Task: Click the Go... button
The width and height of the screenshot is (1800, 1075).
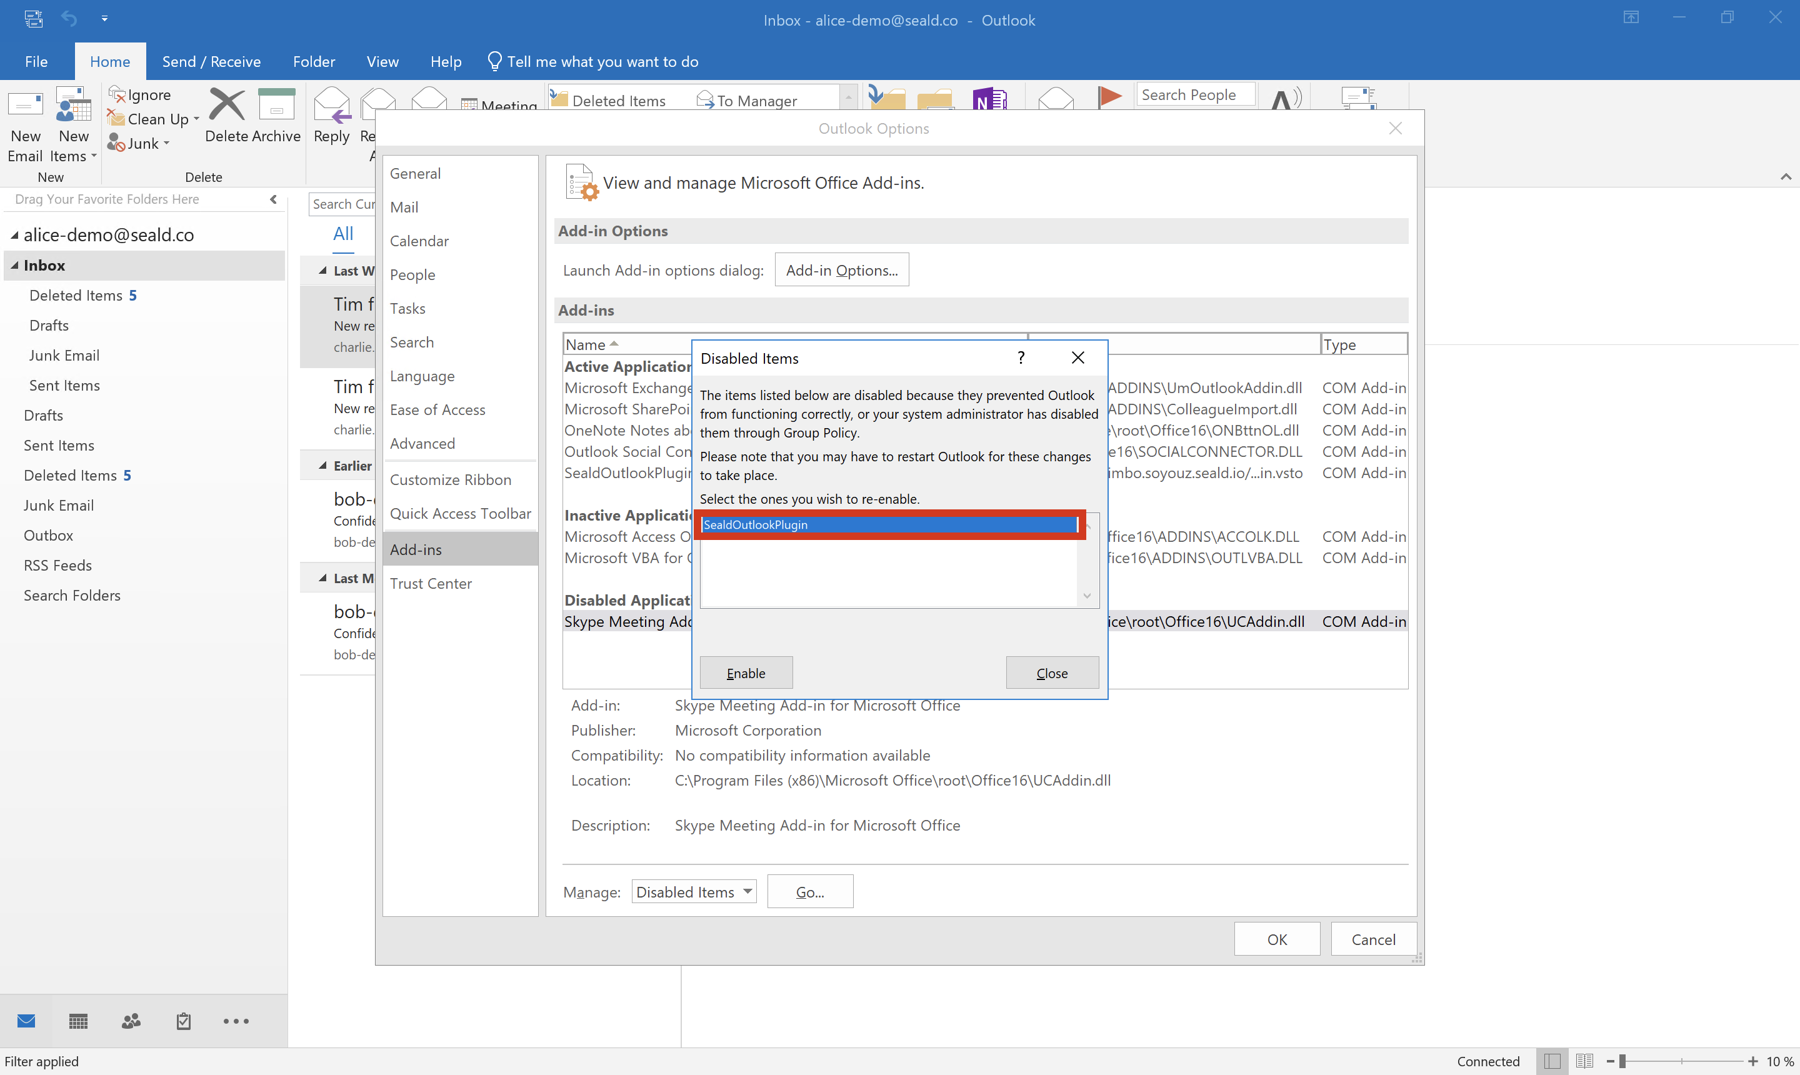Action: pyautogui.click(x=811, y=892)
